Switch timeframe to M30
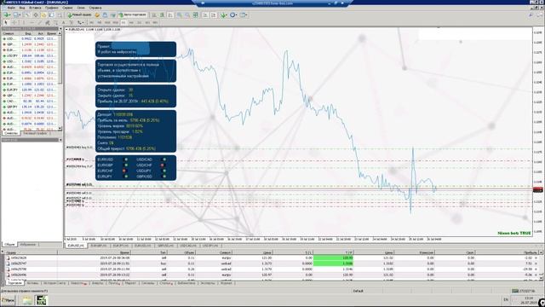The height and width of the screenshot is (307, 545). [x=115, y=22]
